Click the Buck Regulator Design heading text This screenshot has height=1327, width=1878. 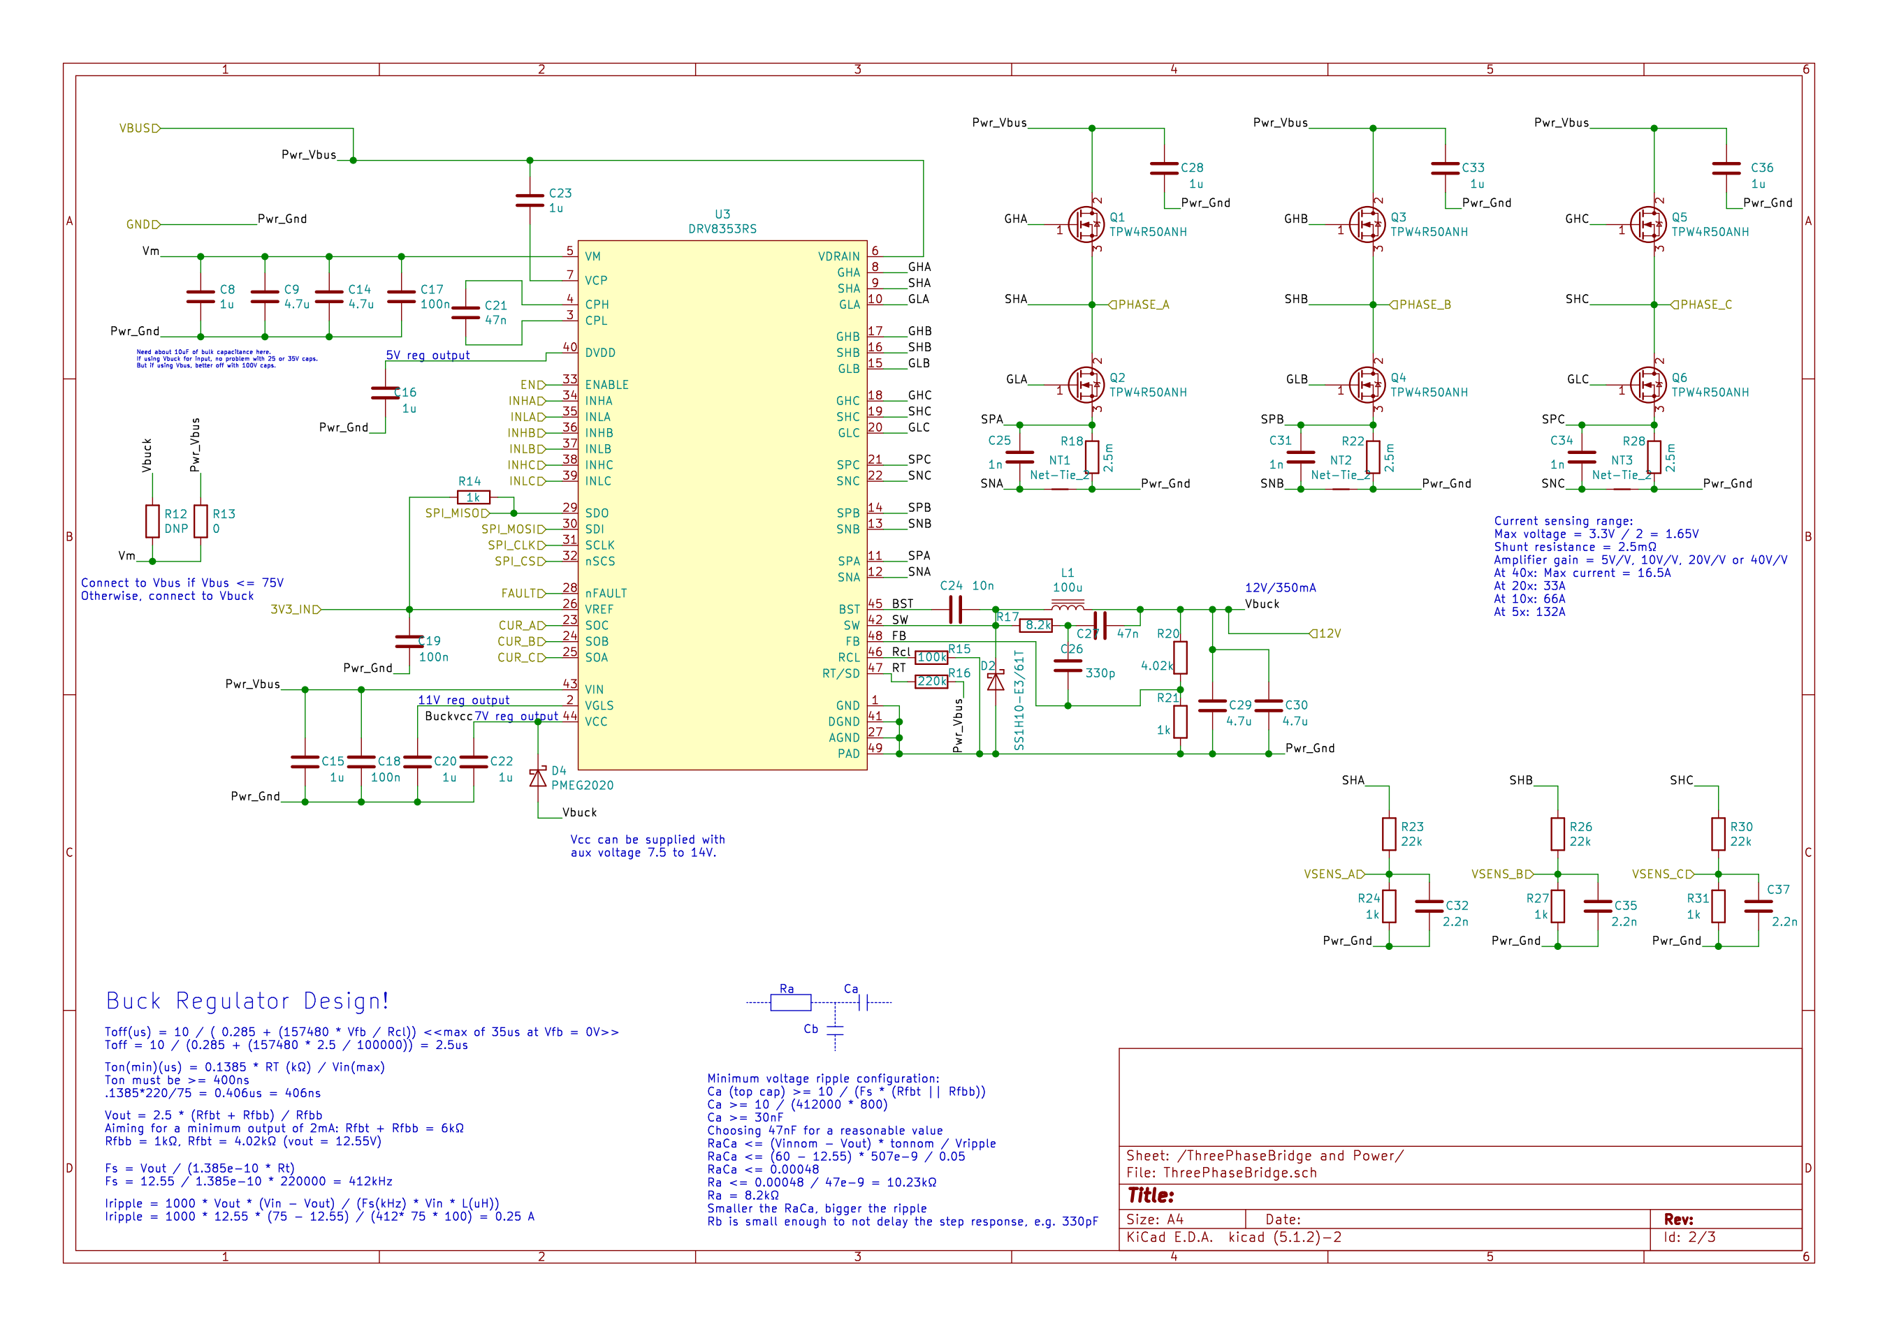[247, 1001]
